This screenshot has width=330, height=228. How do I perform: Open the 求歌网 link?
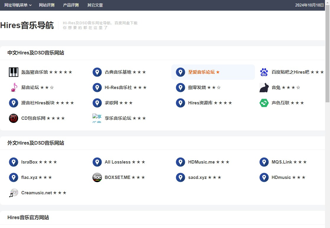pos(118,103)
